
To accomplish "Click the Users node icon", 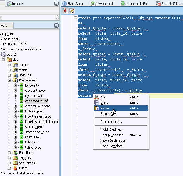I will point(16,168).
